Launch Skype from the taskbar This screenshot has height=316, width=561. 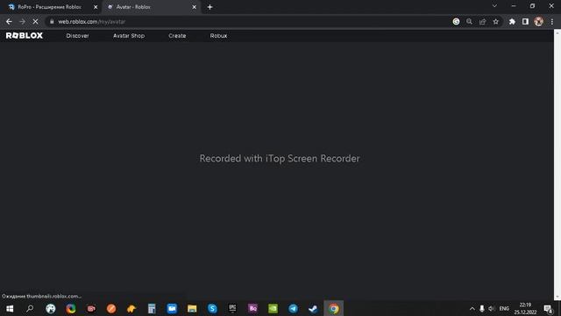[x=212, y=308]
